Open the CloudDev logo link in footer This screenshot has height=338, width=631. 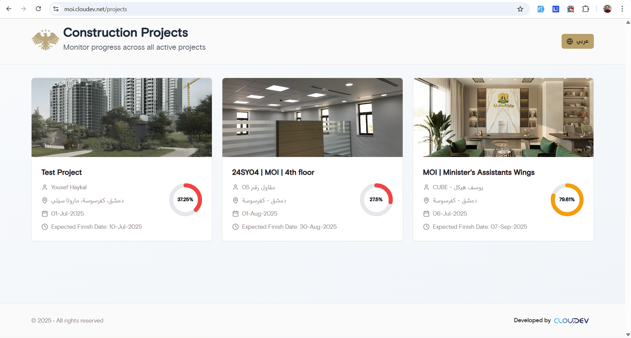coord(571,321)
